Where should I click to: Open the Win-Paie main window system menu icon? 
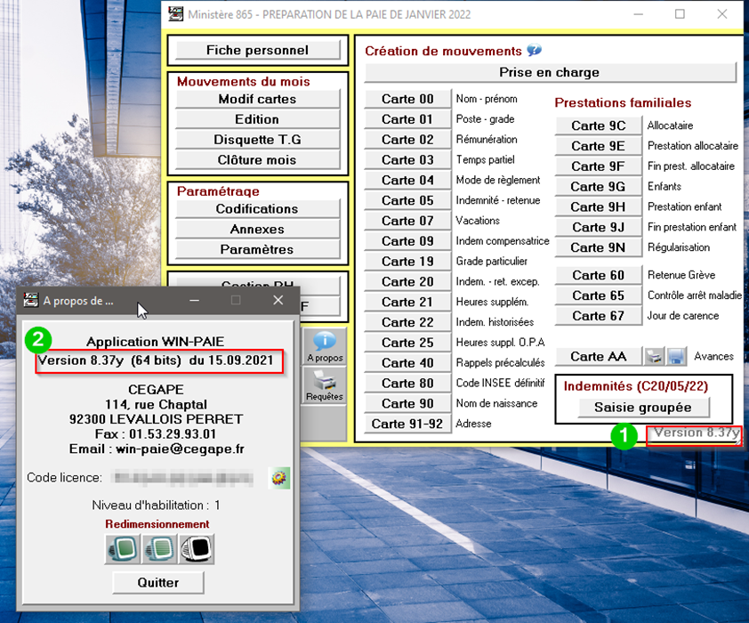coord(176,14)
